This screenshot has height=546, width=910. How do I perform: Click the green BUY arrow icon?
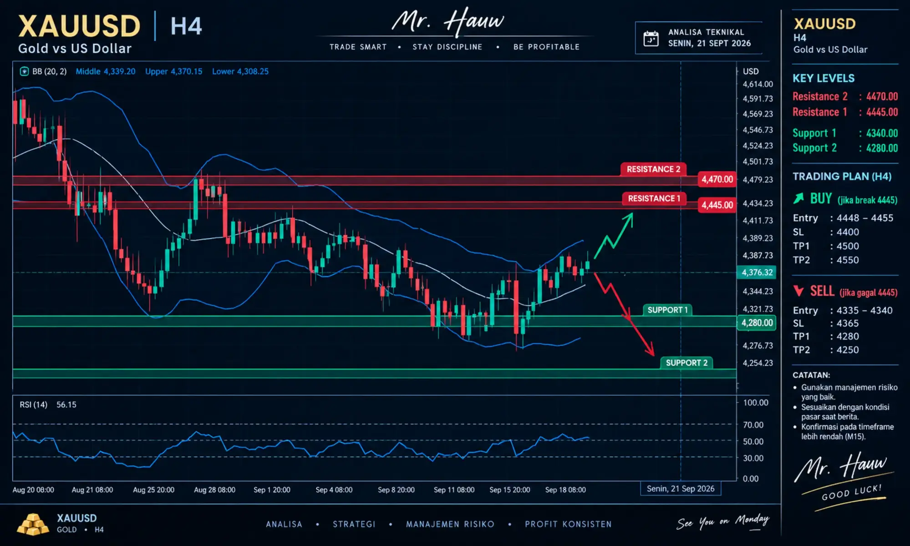pos(798,198)
